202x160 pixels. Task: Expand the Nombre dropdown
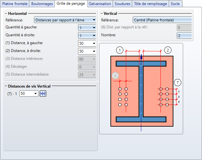pos(184,36)
